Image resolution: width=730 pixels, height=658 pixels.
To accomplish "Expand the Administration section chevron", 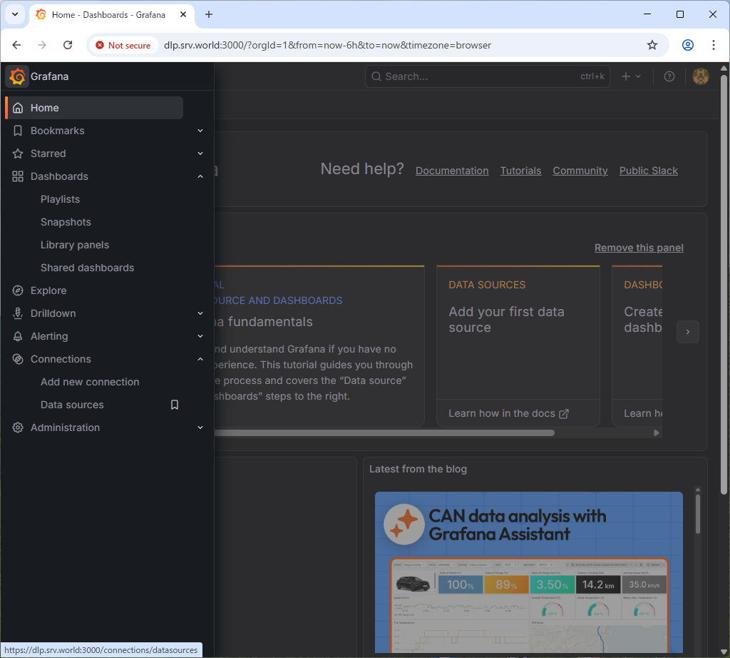I will point(200,427).
